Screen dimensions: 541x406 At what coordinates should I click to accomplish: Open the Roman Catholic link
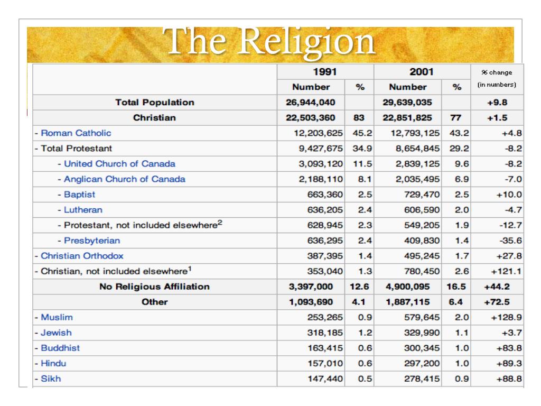tap(76, 133)
